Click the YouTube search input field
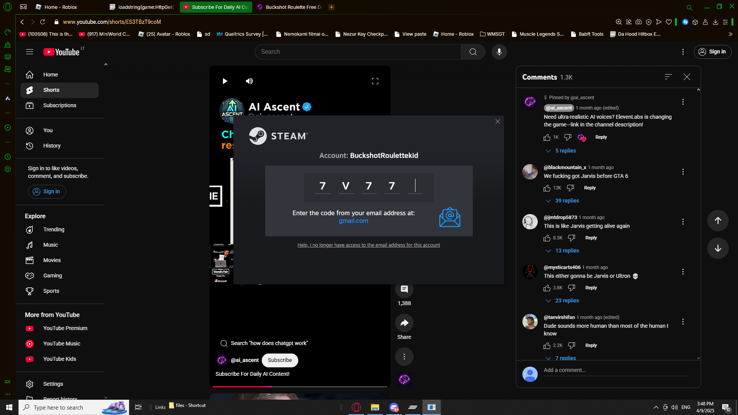The image size is (738, 415). pos(358,52)
